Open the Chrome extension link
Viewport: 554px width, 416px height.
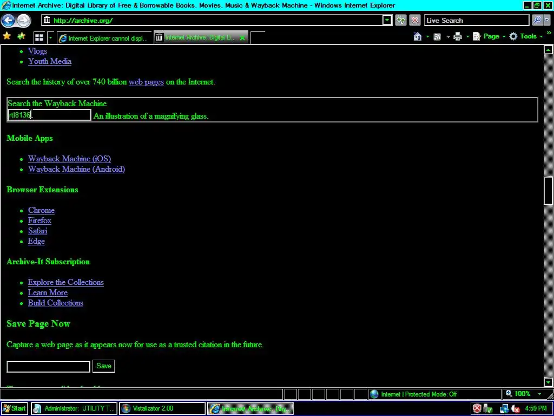point(41,210)
